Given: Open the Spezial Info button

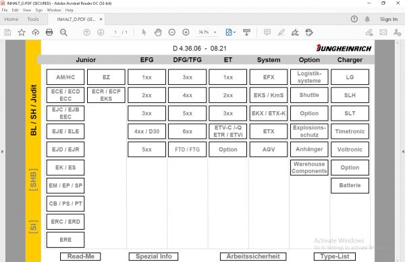Looking at the screenshot, I should tap(154, 257).
